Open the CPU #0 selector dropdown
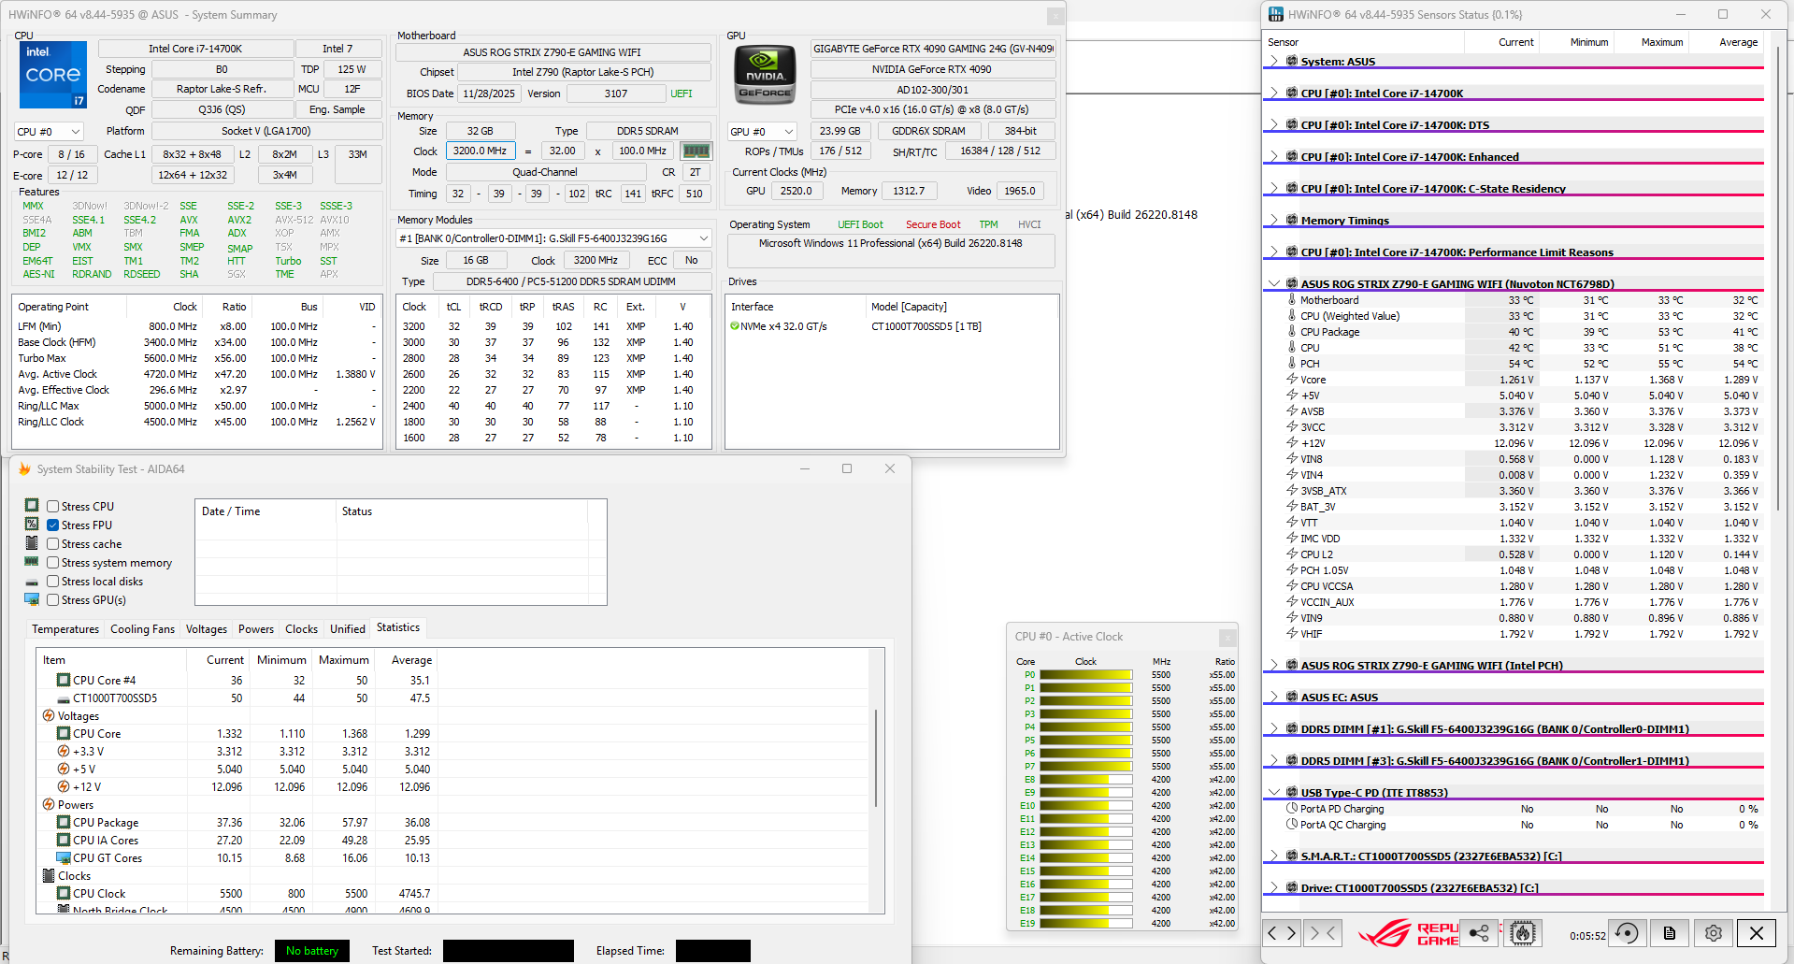Viewport: 1794px width, 964px height. coord(49,132)
